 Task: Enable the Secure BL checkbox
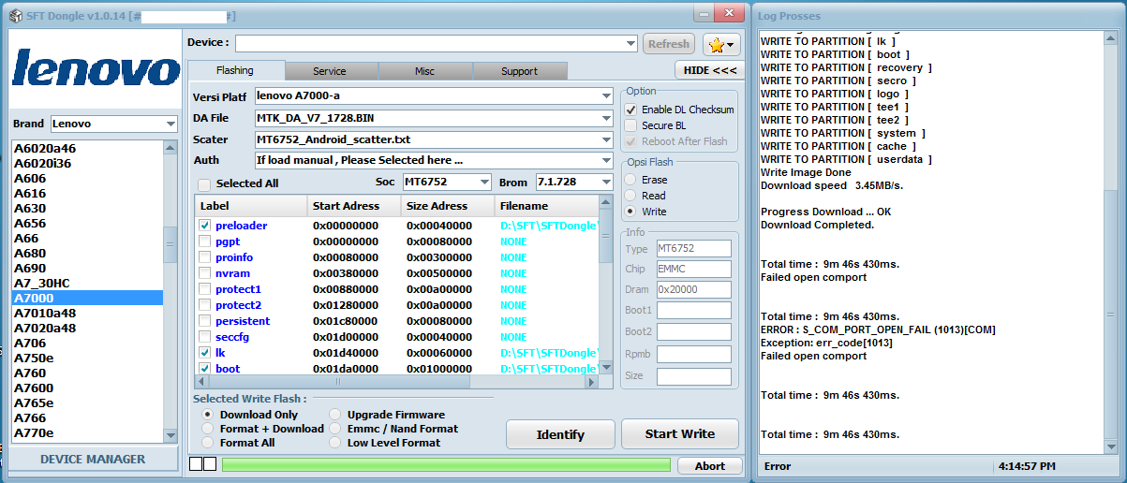click(631, 125)
